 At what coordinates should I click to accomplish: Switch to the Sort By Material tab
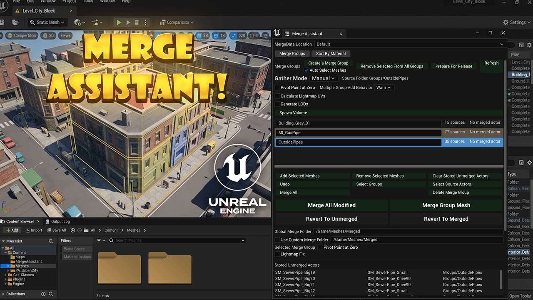coord(331,54)
